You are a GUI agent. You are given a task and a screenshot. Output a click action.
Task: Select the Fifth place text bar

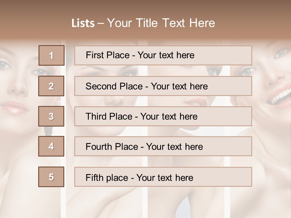pos(163,177)
